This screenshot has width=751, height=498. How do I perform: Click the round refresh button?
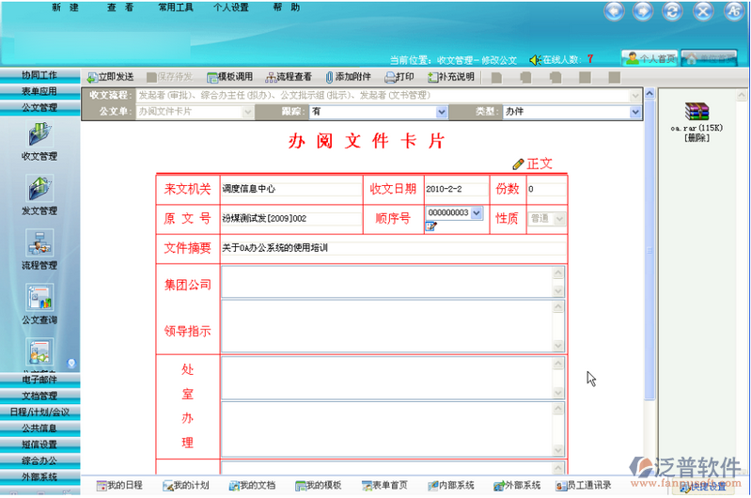point(672,11)
